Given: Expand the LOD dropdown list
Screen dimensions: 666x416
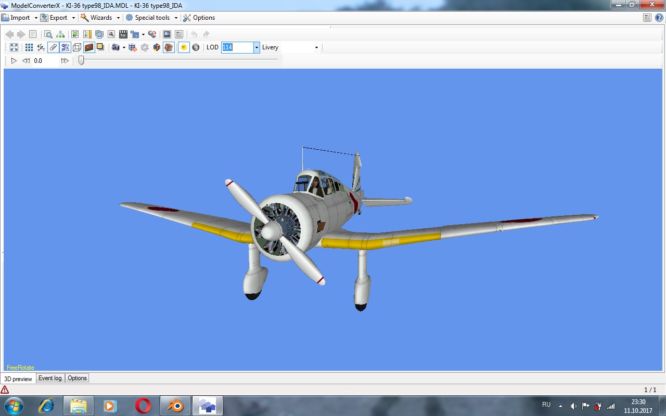Looking at the screenshot, I should point(257,47).
